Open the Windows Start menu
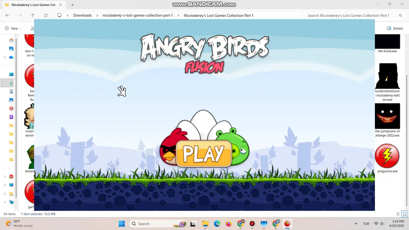This screenshot has width=409, height=230. click(121, 224)
